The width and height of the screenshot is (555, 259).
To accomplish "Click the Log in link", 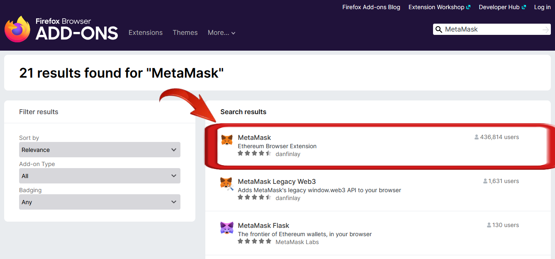I will pos(542,7).
